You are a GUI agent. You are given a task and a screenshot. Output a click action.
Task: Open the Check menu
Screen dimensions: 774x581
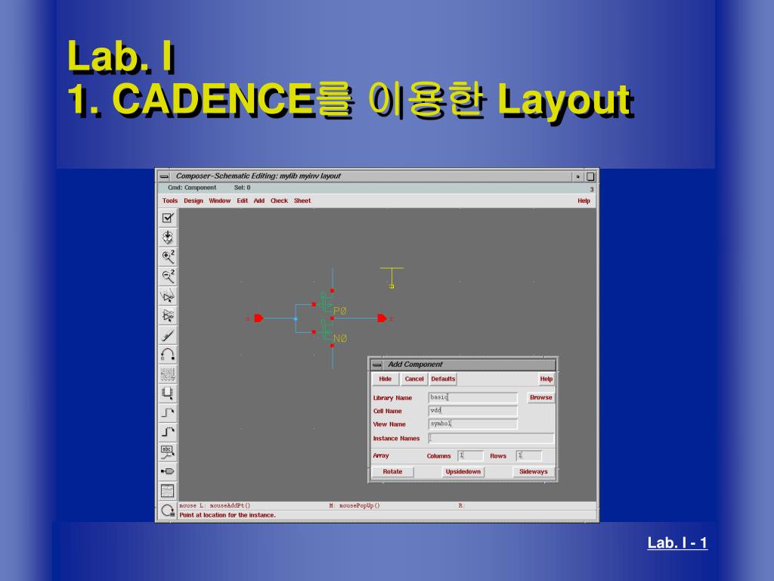tap(279, 200)
